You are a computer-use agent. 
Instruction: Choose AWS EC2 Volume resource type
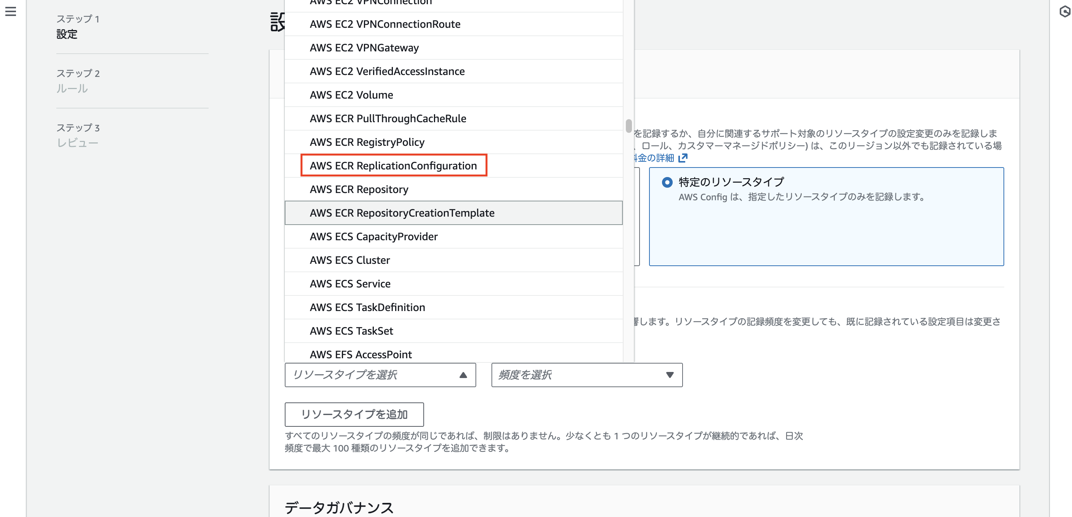(x=351, y=94)
